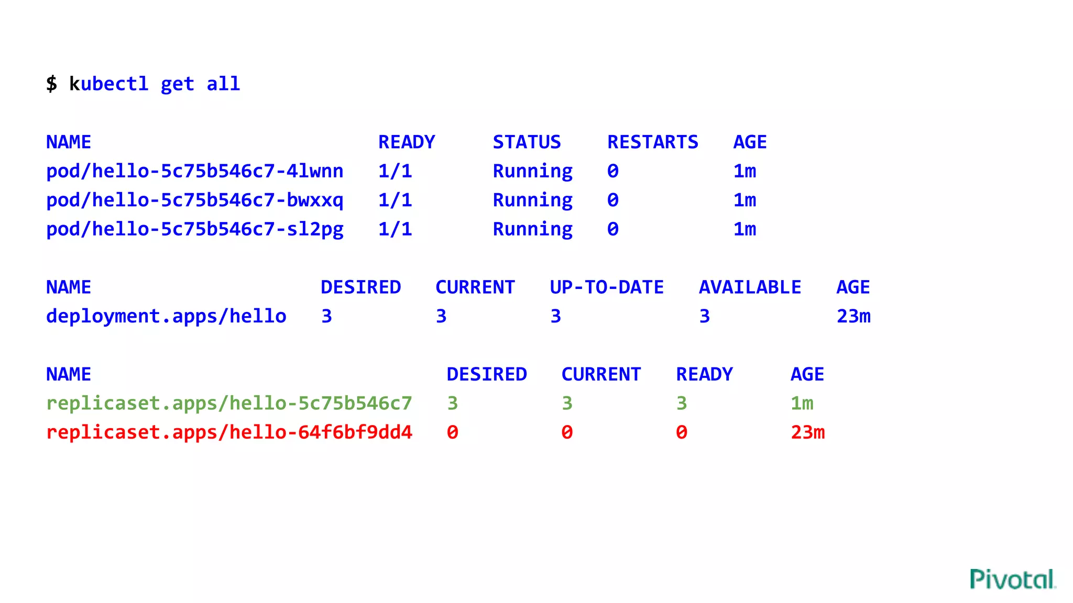
Task: Select red replicaset.apps/hello-64f6bf9dd4 name
Action: pos(229,432)
